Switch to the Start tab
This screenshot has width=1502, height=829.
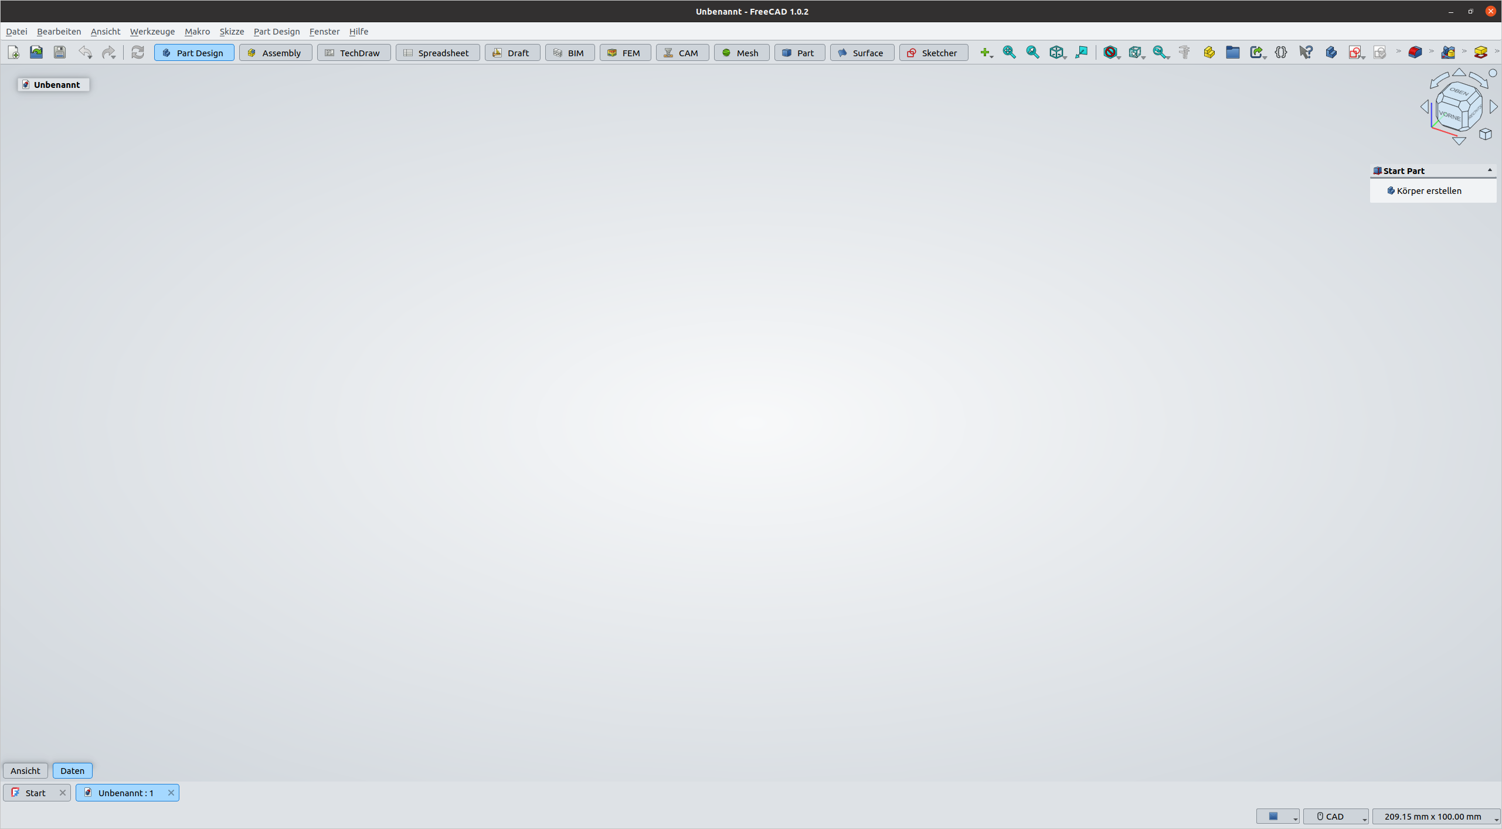[35, 793]
